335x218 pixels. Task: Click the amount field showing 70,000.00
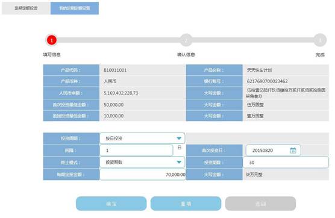[x=143, y=175]
